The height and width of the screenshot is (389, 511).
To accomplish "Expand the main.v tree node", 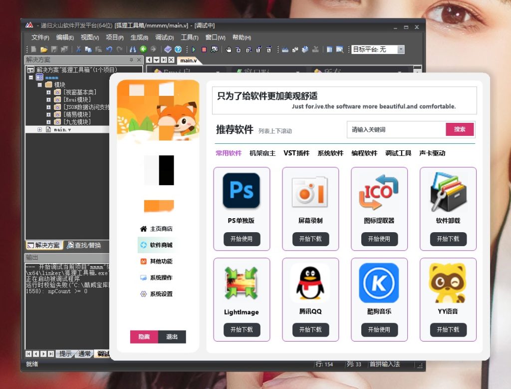I will coord(39,129).
